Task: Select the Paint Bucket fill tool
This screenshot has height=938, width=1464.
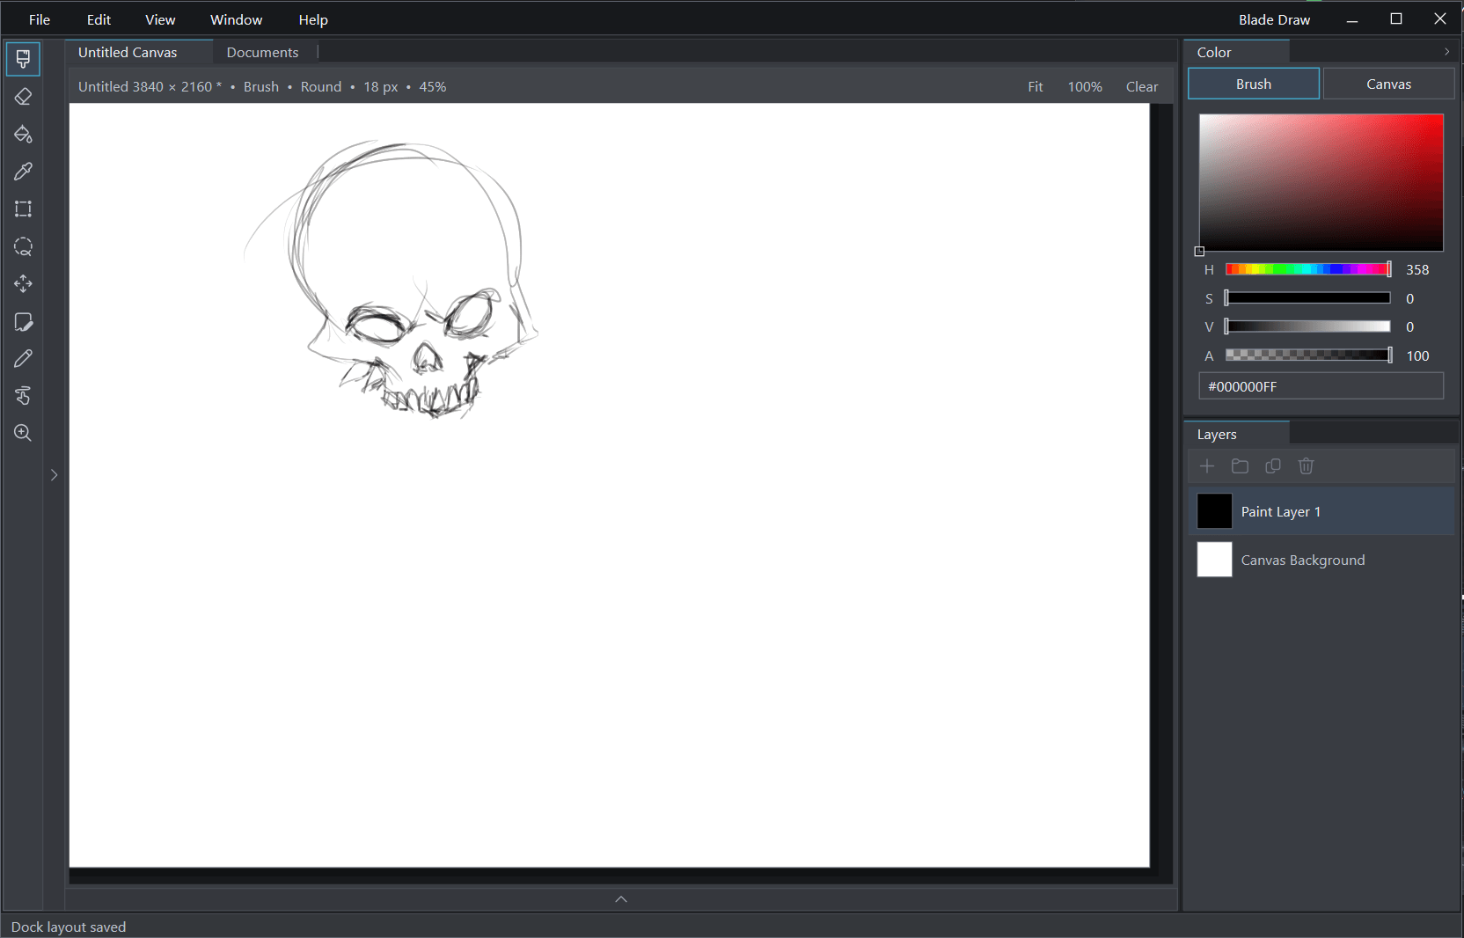Action: pyautogui.click(x=23, y=134)
